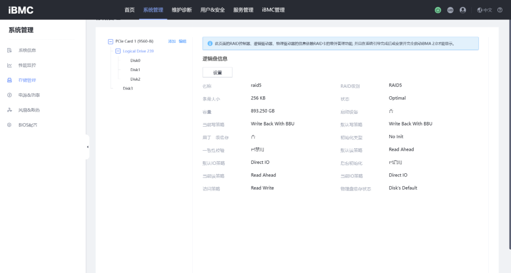Select the 系统管理 top menu item
Screen dimensions: 511x273
click(153, 10)
